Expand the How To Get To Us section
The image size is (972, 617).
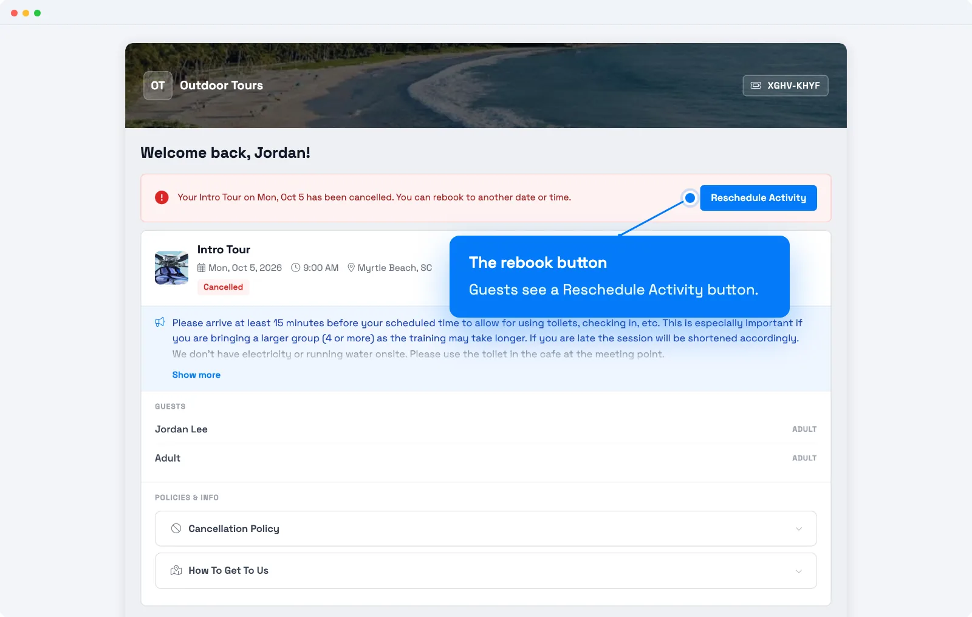coord(486,570)
